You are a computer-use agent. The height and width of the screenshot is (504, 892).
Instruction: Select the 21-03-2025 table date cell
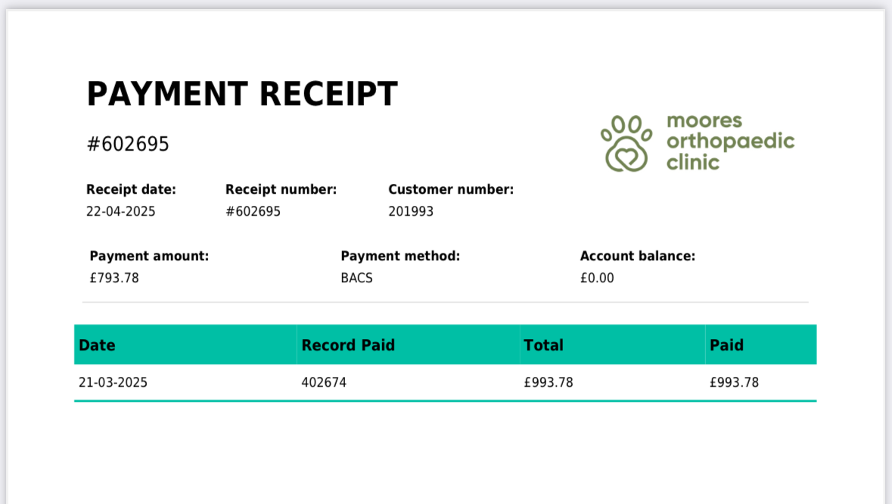(113, 382)
